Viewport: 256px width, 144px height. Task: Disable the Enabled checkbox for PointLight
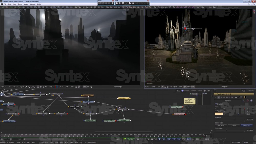pyautogui.click(x=216, y=104)
